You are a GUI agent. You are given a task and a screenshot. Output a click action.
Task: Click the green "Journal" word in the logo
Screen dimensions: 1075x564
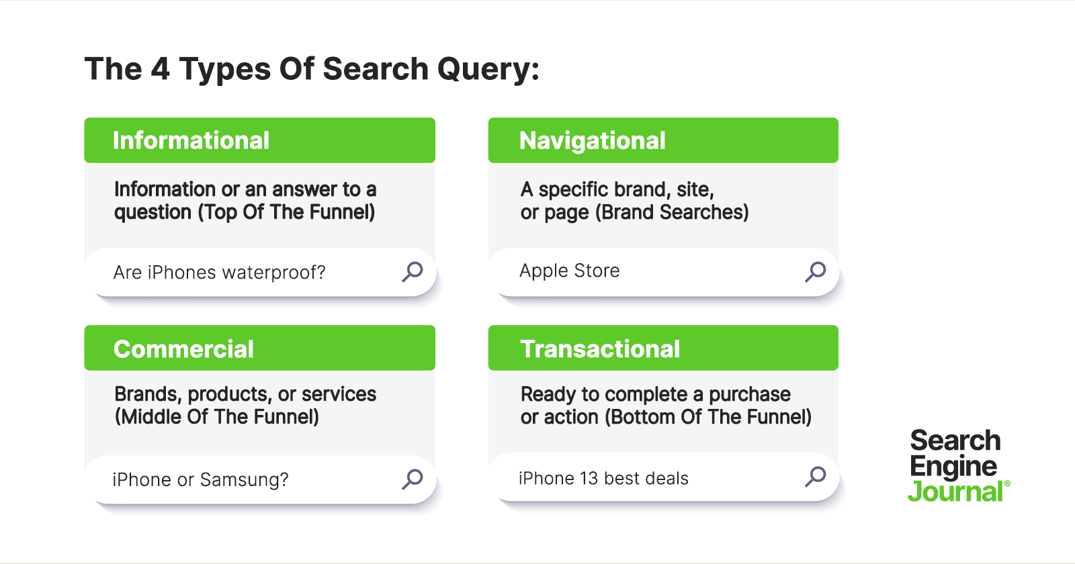point(955,492)
